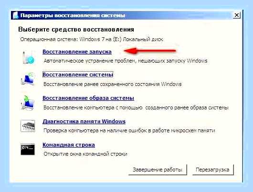The width and height of the screenshot is (253, 192).
Task: Click heading Выберите средство восстановления
Action: 76,30
